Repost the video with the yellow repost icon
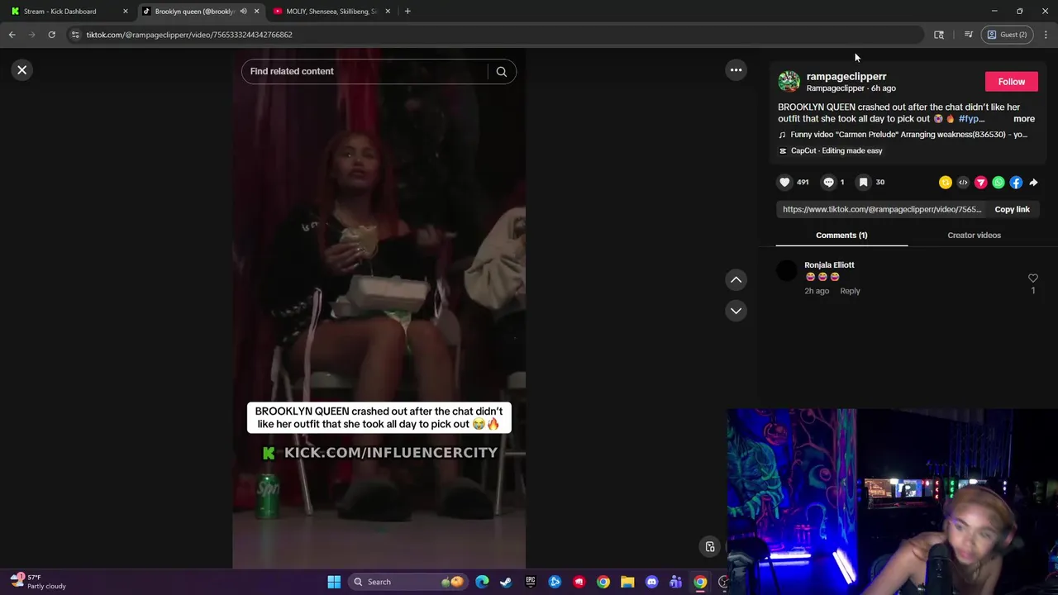1058x595 pixels. pos(946,183)
